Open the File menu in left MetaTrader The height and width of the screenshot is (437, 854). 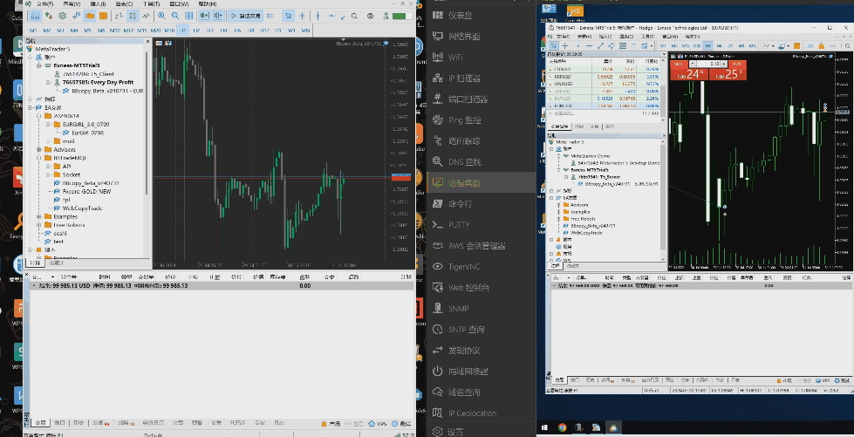point(43,3)
